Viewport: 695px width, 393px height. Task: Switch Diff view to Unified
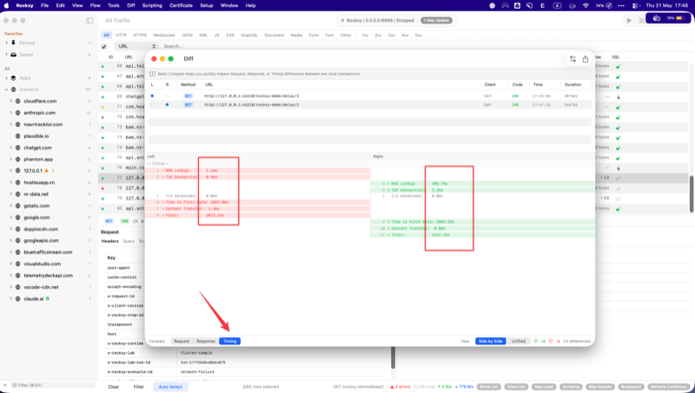pyautogui.click(x=518, y=341)
